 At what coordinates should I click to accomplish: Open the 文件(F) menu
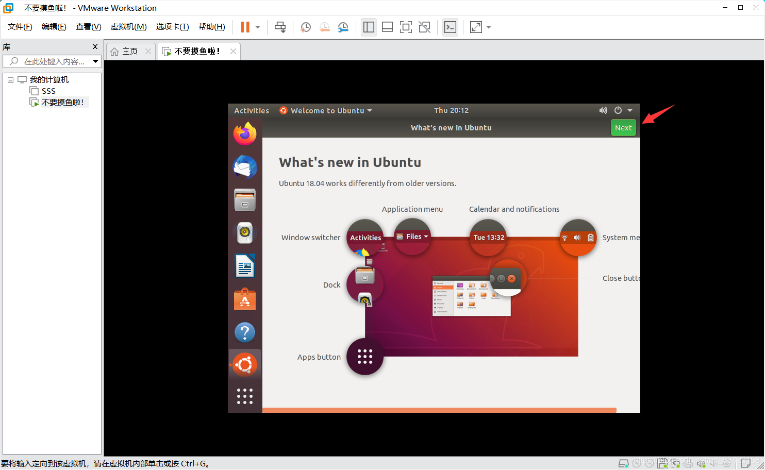(20, 27)
